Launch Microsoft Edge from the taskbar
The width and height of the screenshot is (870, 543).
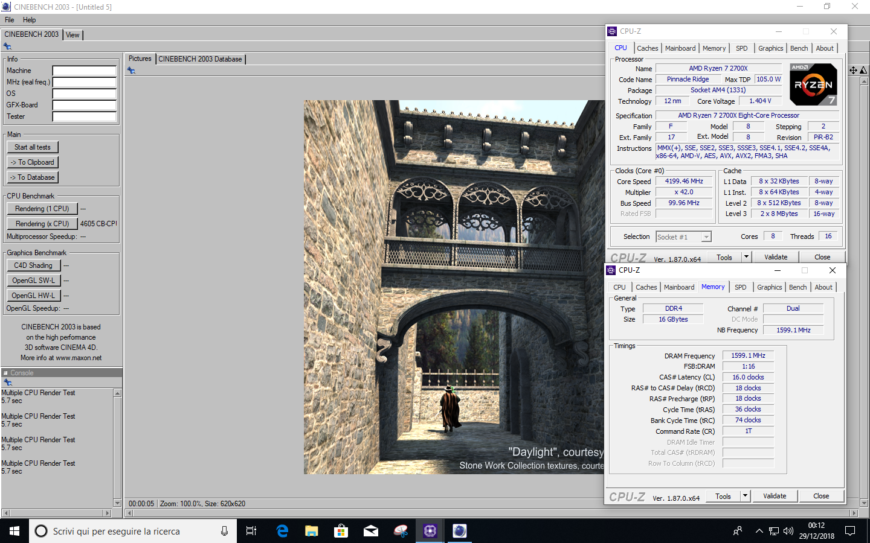coord(282,531)
